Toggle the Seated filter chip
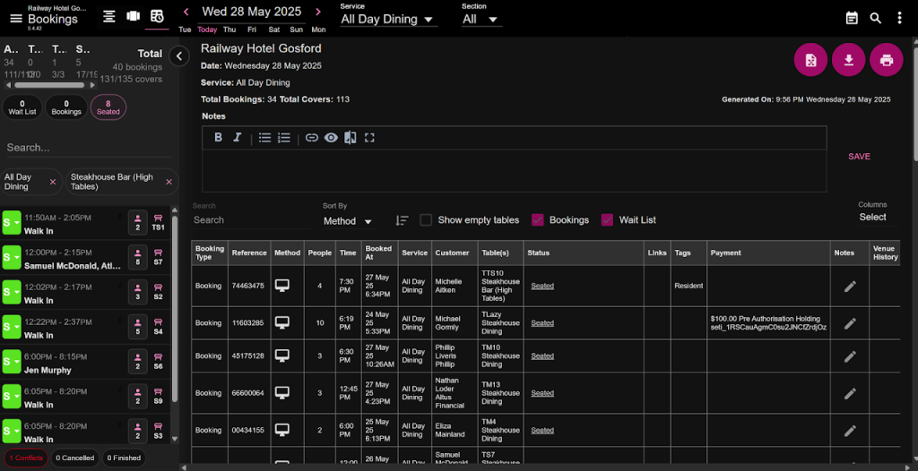 coord(108,107)
